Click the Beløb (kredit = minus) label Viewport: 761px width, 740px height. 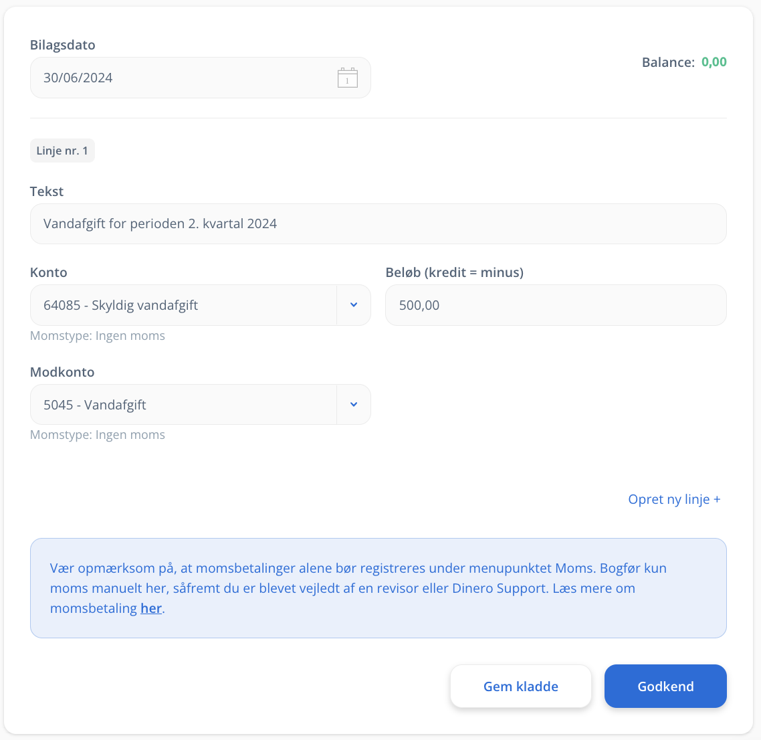point(454,272)
